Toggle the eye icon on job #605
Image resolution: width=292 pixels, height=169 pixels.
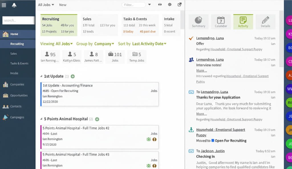tap(149, 166)
